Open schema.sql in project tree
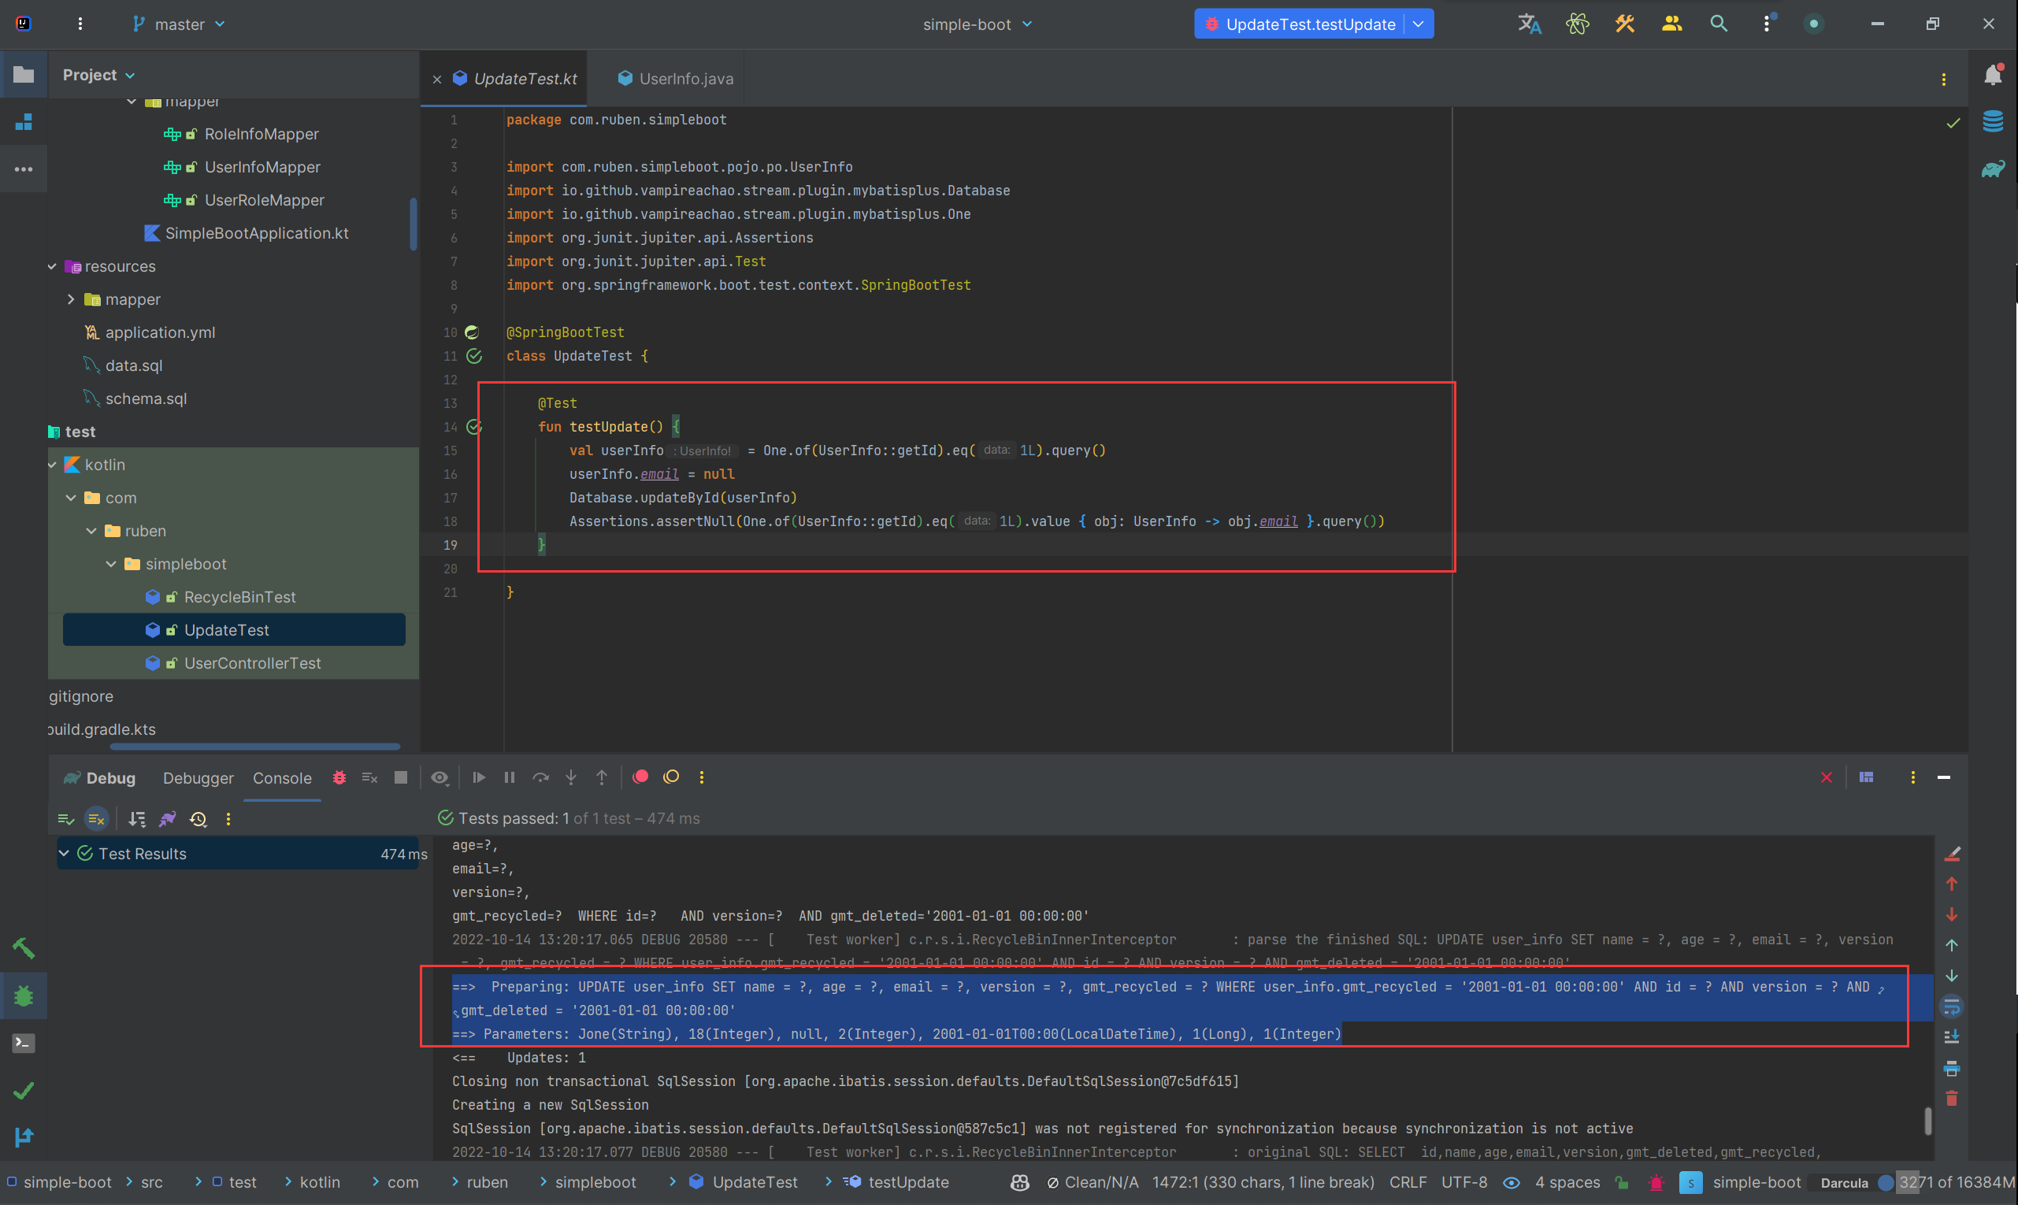2018x1205 pixels. coord(146,399)
